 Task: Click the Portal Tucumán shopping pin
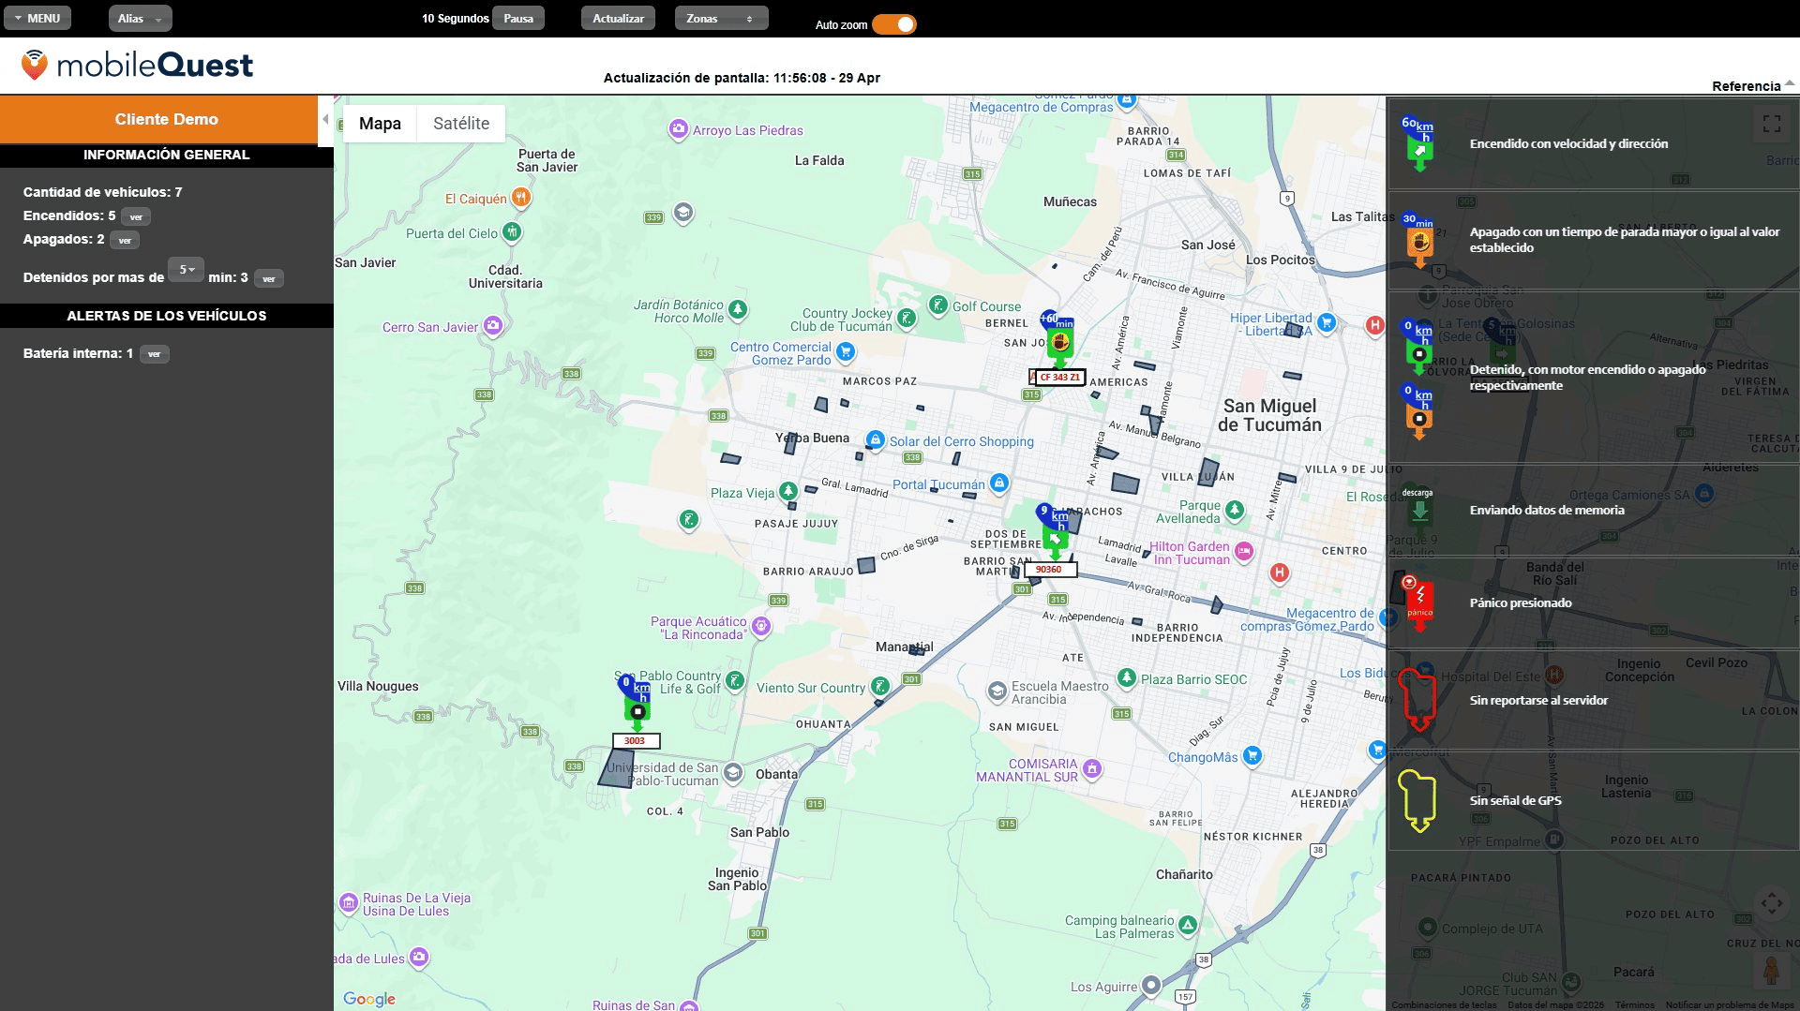[x=999, y=483]
